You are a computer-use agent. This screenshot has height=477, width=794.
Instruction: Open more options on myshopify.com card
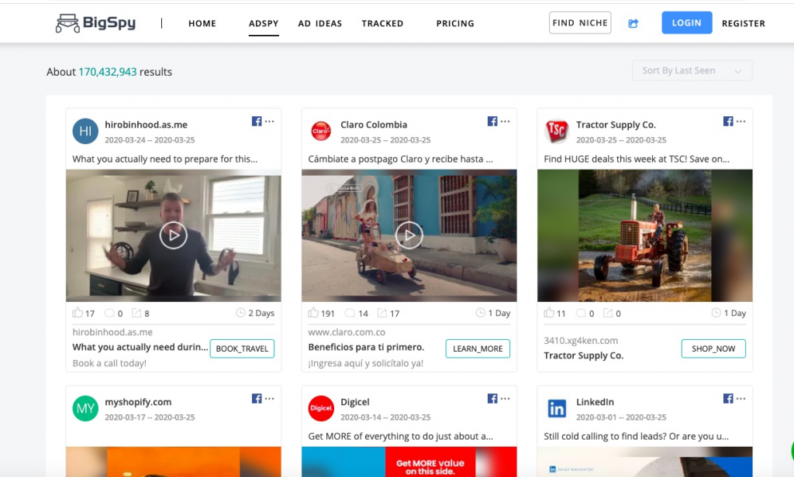269,399
